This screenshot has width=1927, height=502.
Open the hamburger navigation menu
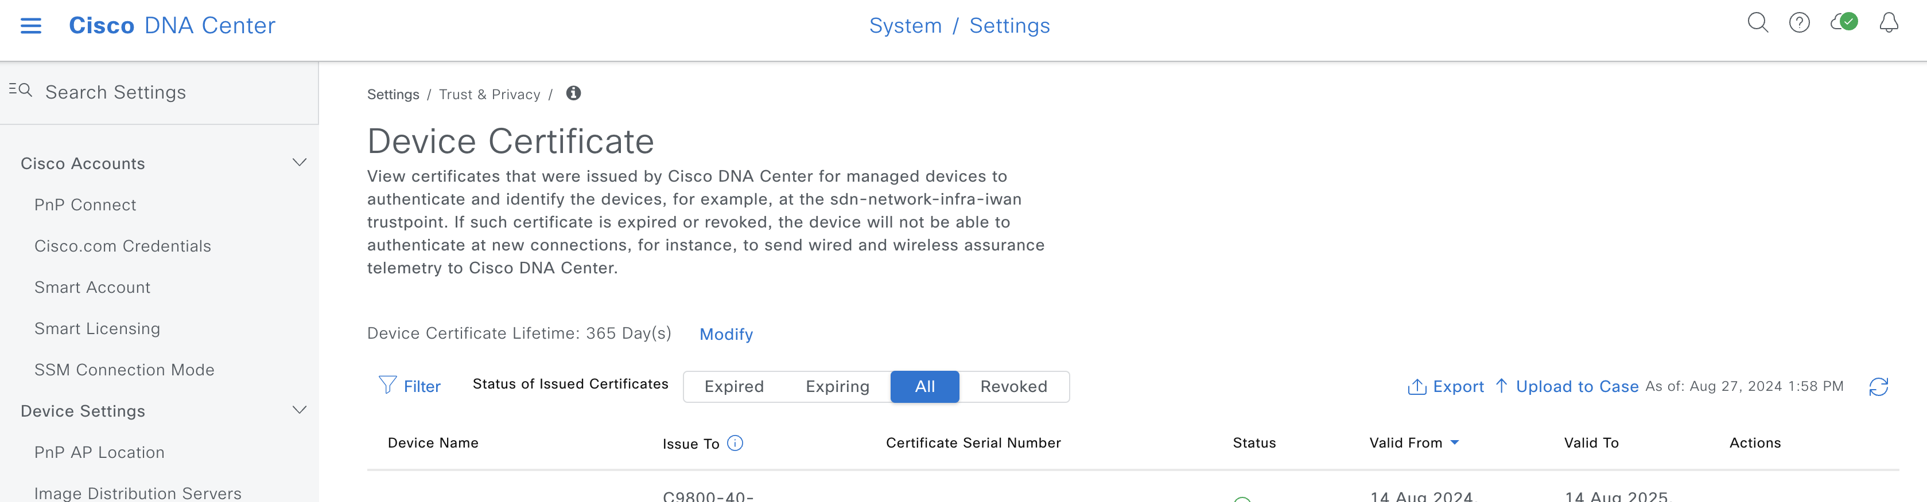(30, 26)
